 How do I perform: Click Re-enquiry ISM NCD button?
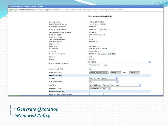tap(106, 54)
